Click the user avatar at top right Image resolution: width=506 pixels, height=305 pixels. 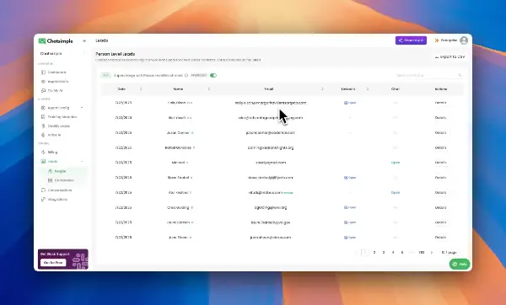pos(464,40)
